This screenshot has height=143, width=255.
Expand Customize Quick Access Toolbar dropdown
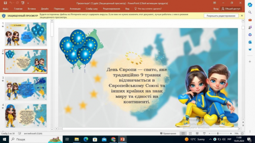28,3
